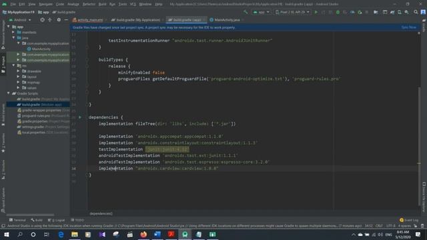Expand the layout folder arrow
Viewport: 427px width, 240px height.
[x=18, y=77]
